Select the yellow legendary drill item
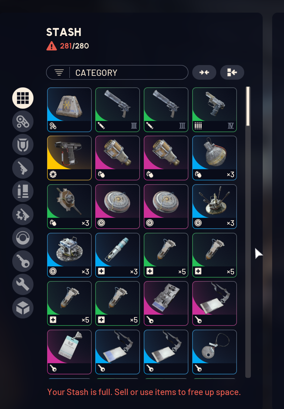The image size is (284, 409). [x=69, y=158]
